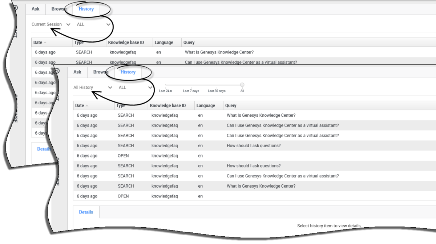Set time slider to Last 7 days
The width and height of the screenshot is (436, 244).
[x=191, y=91]
